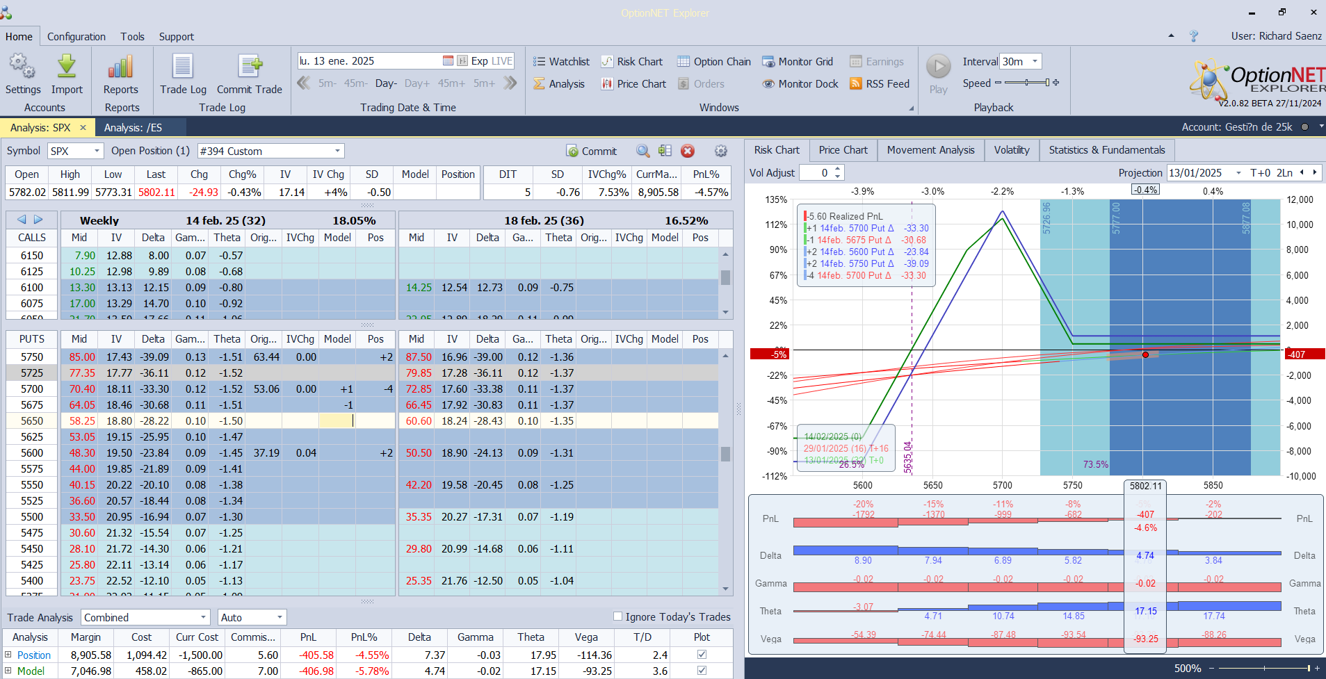Image resolution: width=1326 pixels, height=679 pixels.
Task: Click the magnifier search icon beside Commit
Action: 643,151
